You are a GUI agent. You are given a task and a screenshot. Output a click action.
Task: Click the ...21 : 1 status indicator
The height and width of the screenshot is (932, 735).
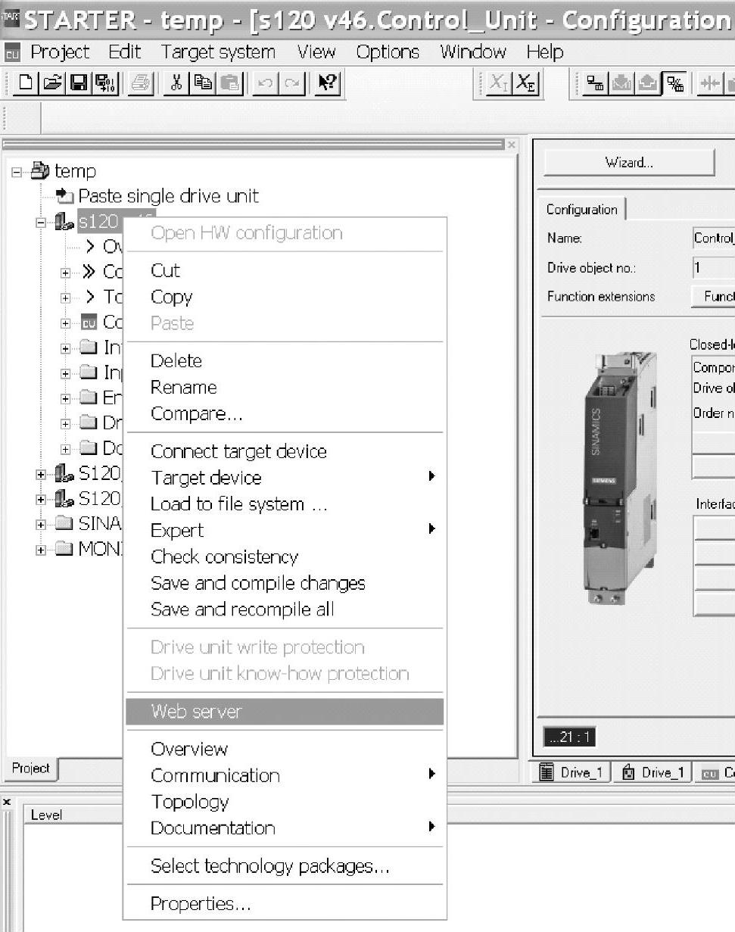pos(569,737)
